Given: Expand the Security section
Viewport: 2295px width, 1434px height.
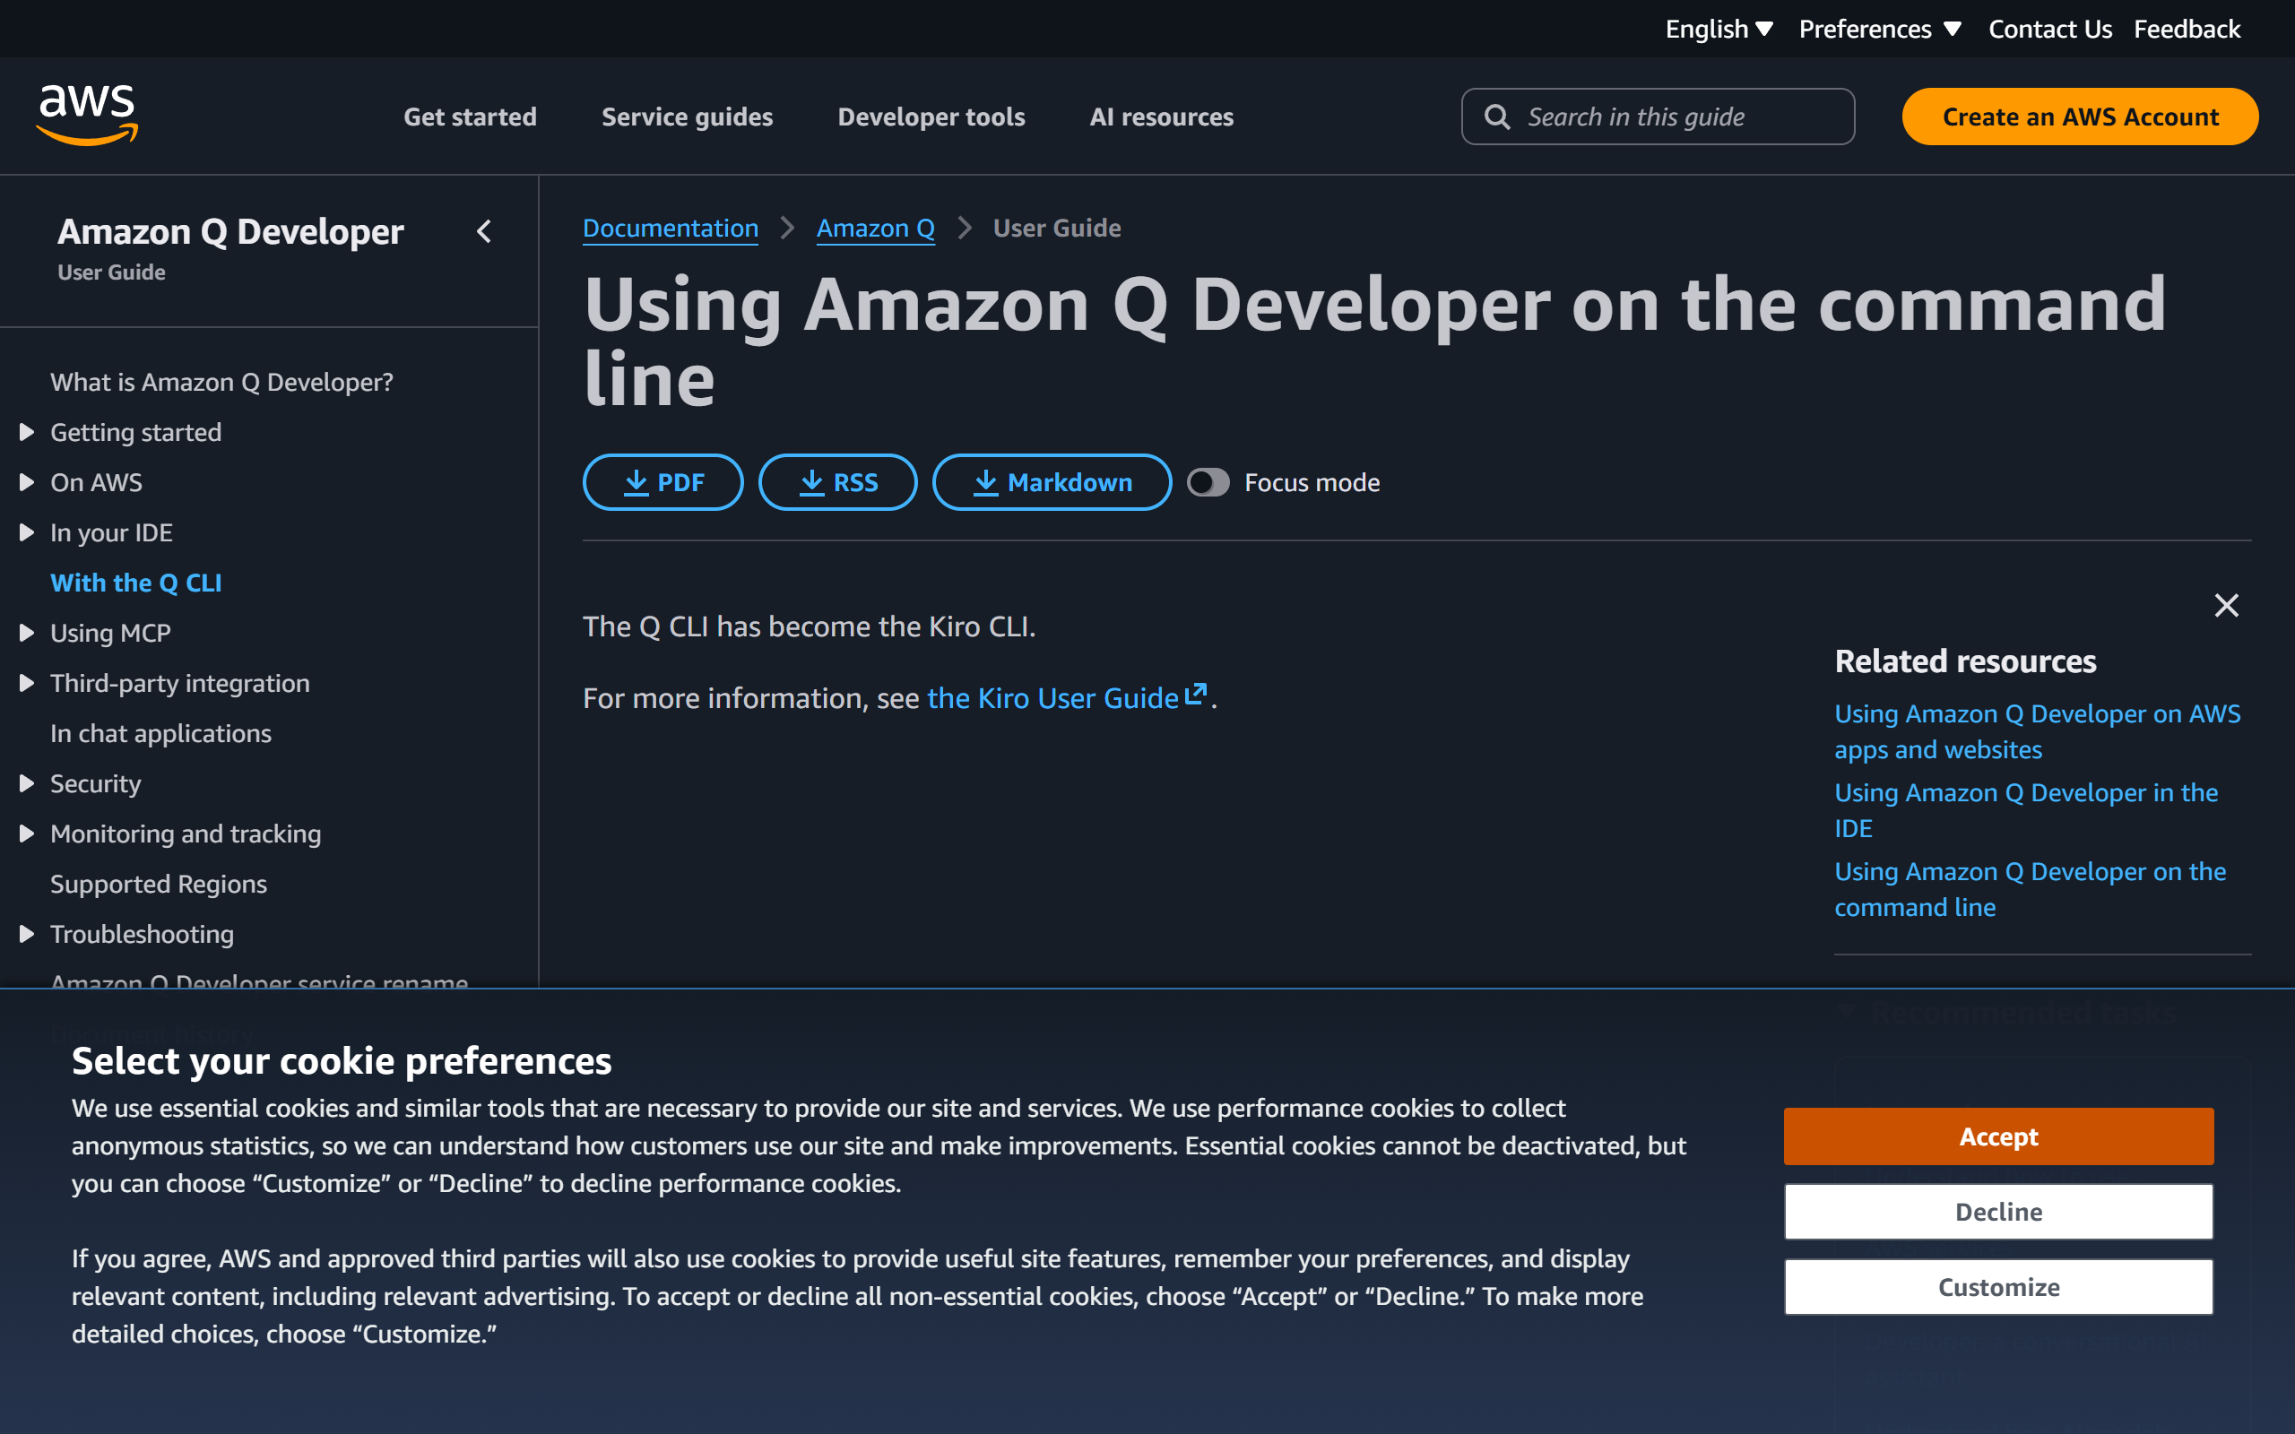Looking at the screenshot, I should pyautogui.click(x=27, y=784).
